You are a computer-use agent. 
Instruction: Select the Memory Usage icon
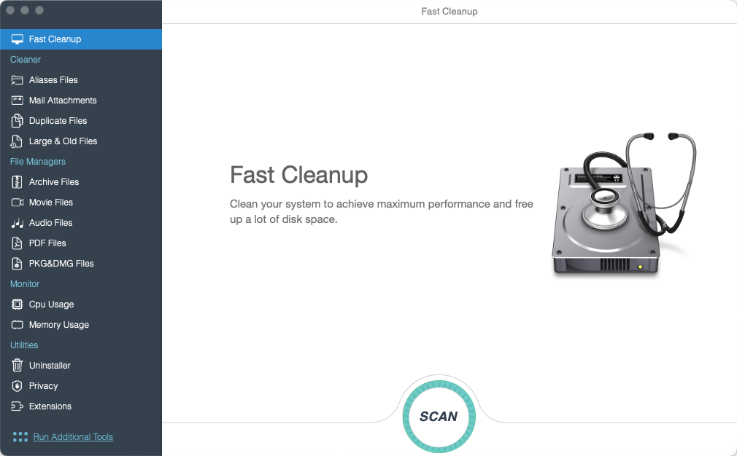17,325
